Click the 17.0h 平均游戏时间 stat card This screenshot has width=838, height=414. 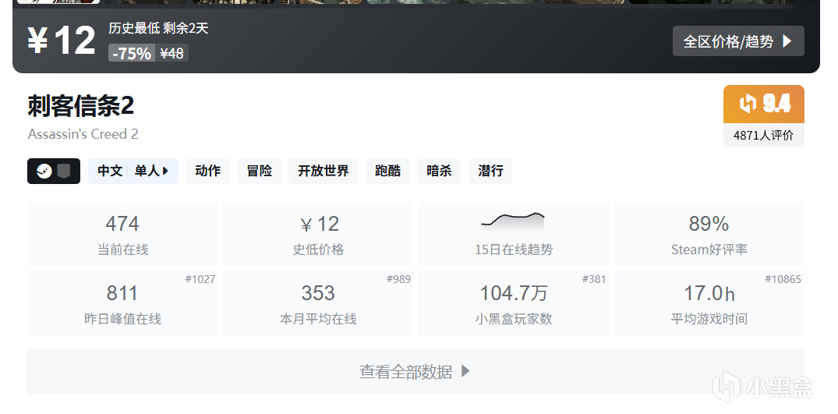tap(709, 303)
